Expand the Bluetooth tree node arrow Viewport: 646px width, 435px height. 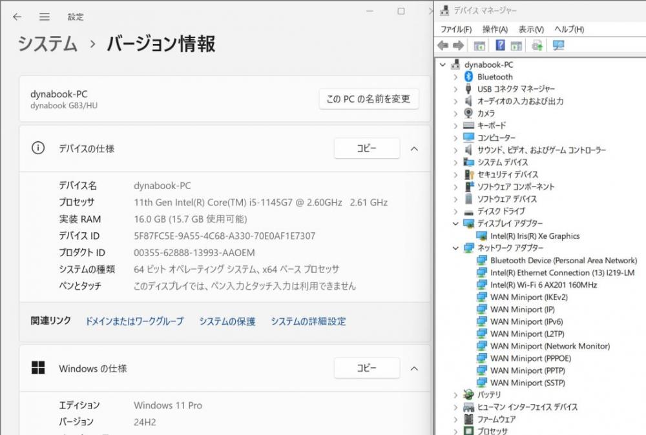455,77
